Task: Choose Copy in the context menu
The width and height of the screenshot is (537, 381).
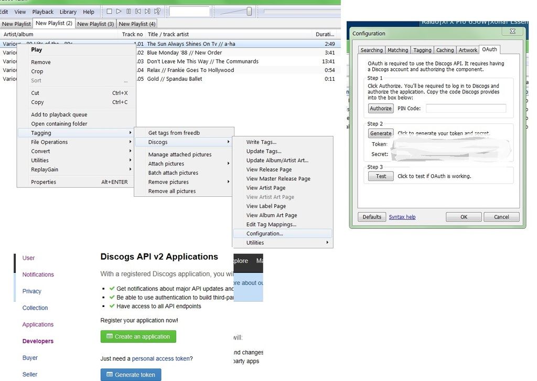Action: point(77,102)
